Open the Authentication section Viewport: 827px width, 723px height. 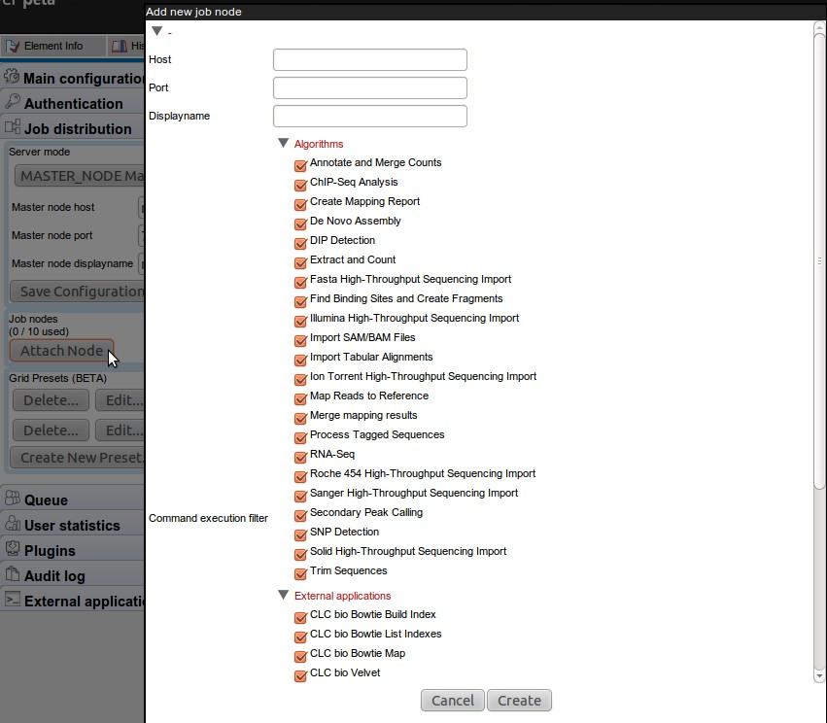pyautogui.click(x=72, y=103)
